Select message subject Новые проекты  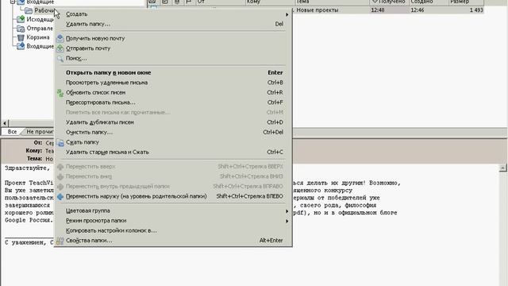coord(317,10)
